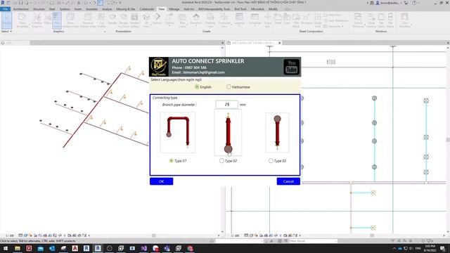The width and height of the screenshot is (450, 253).
Task: Select the Type 02 straight pipe thumbnail
Action: (x=228, y=133)
